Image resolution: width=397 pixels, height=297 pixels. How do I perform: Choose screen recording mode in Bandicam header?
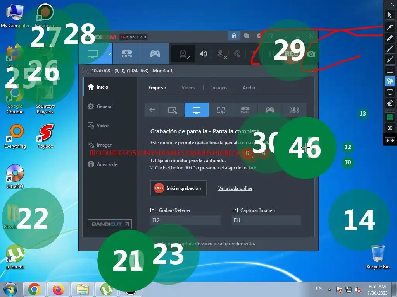tap(93, 54)
